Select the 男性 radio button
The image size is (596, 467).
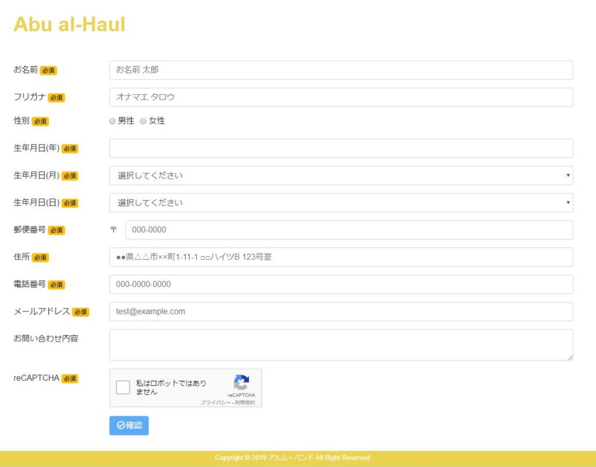click(112, 121)
